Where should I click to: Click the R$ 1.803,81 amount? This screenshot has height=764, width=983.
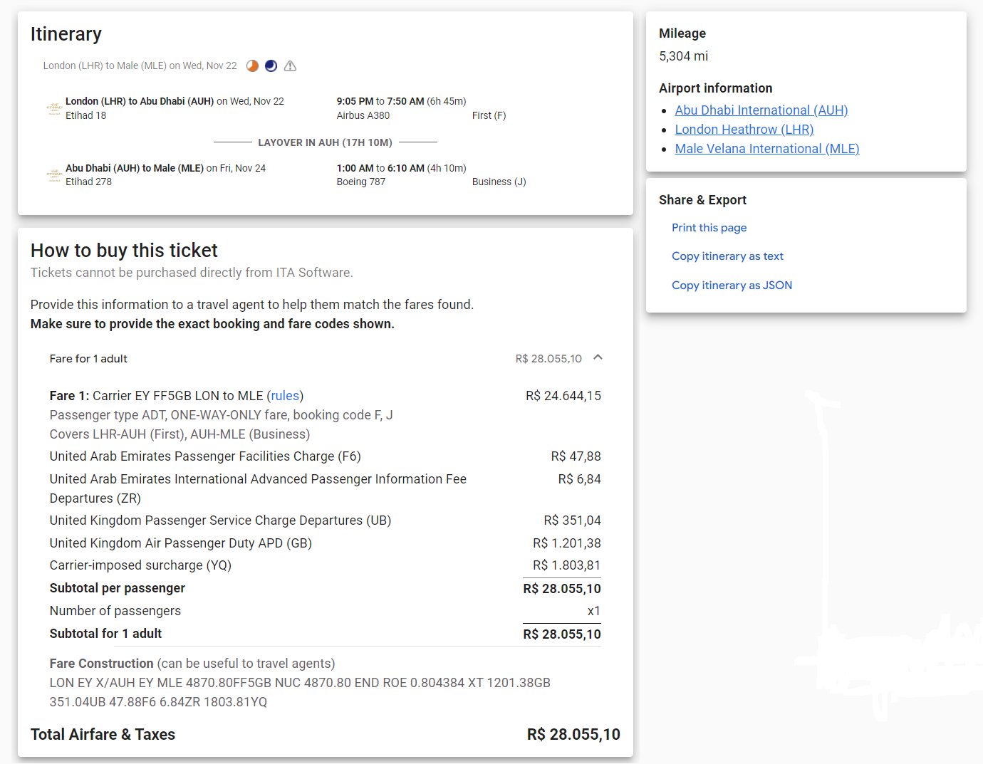(x=567, y=565)
